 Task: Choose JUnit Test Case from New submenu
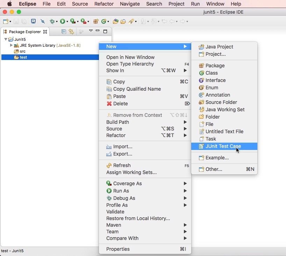click(x=224, y=146)
